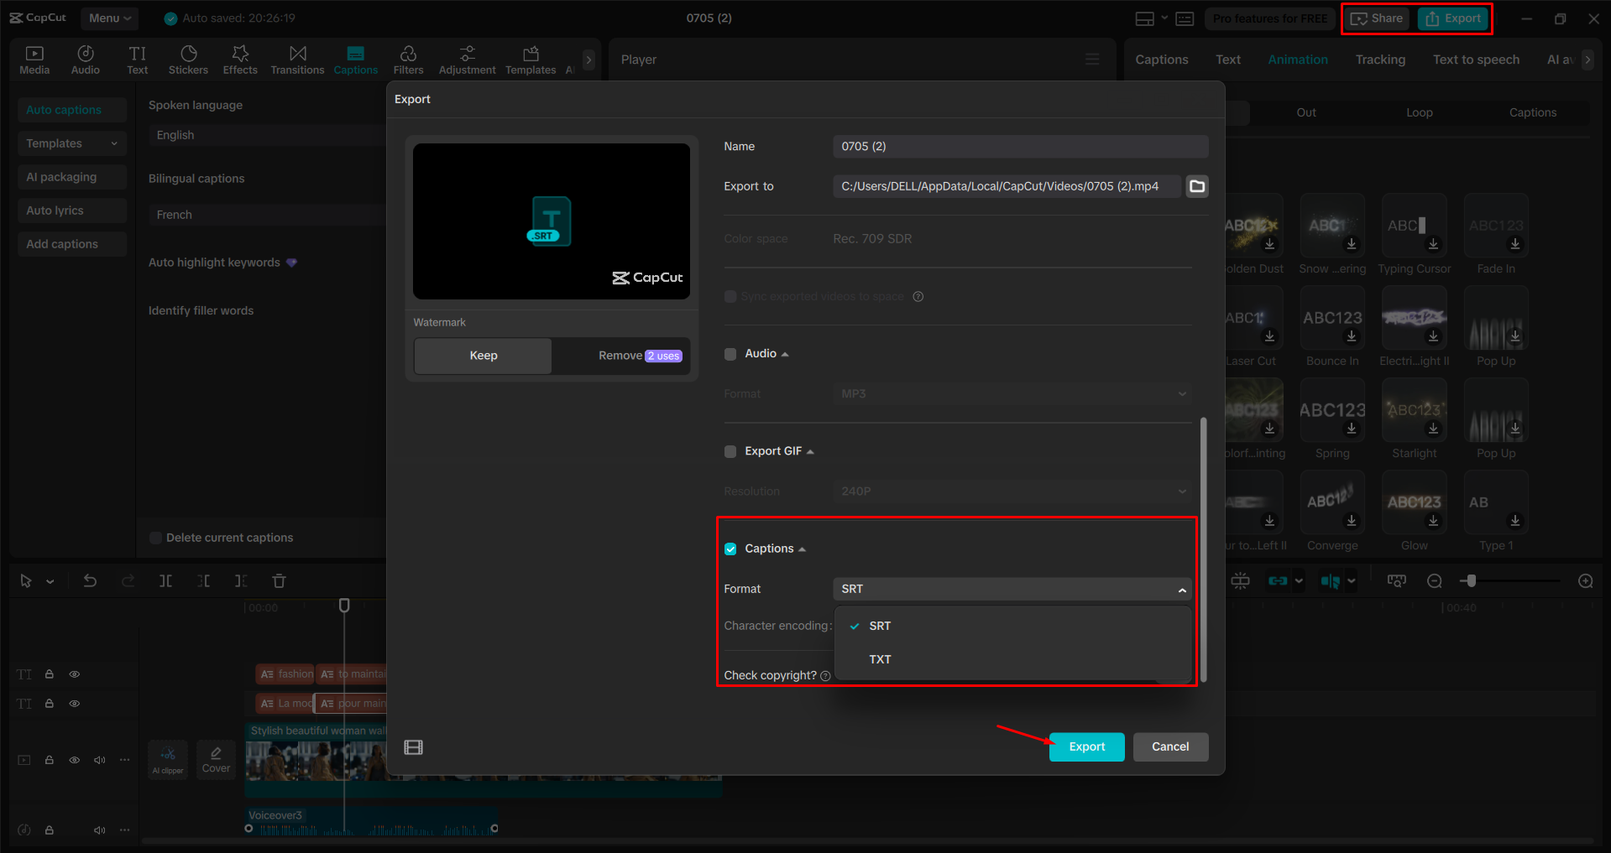
Task: Open the Effects panel
Action: tap(240, 59)
